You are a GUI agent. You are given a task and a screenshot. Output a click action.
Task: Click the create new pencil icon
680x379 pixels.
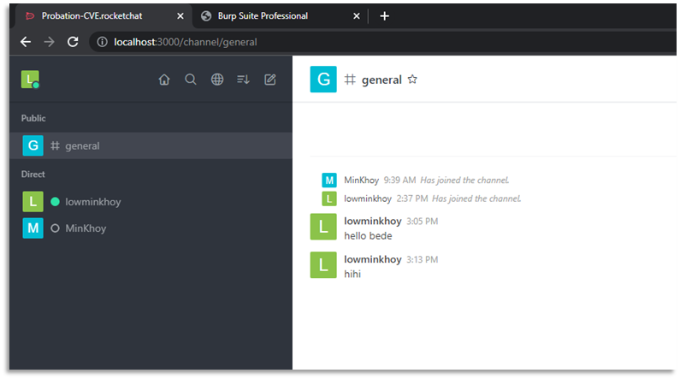coord(269,80)
